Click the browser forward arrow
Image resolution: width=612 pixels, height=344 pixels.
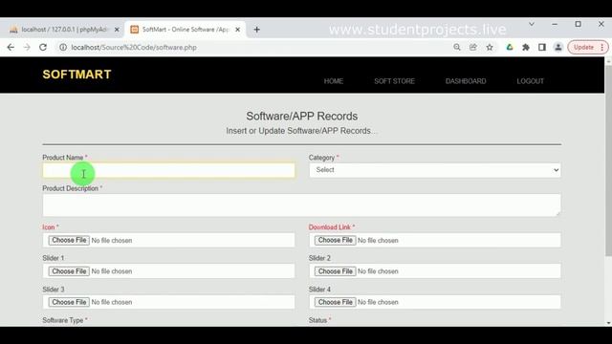(x=27, y=47)
